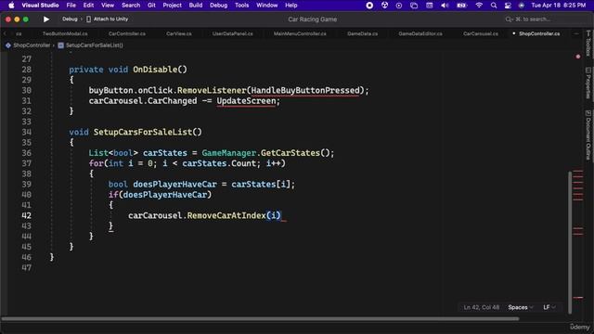Click the underlined HandleBuyButtonPressed identifier
The image size is (594, 334).
305,91
